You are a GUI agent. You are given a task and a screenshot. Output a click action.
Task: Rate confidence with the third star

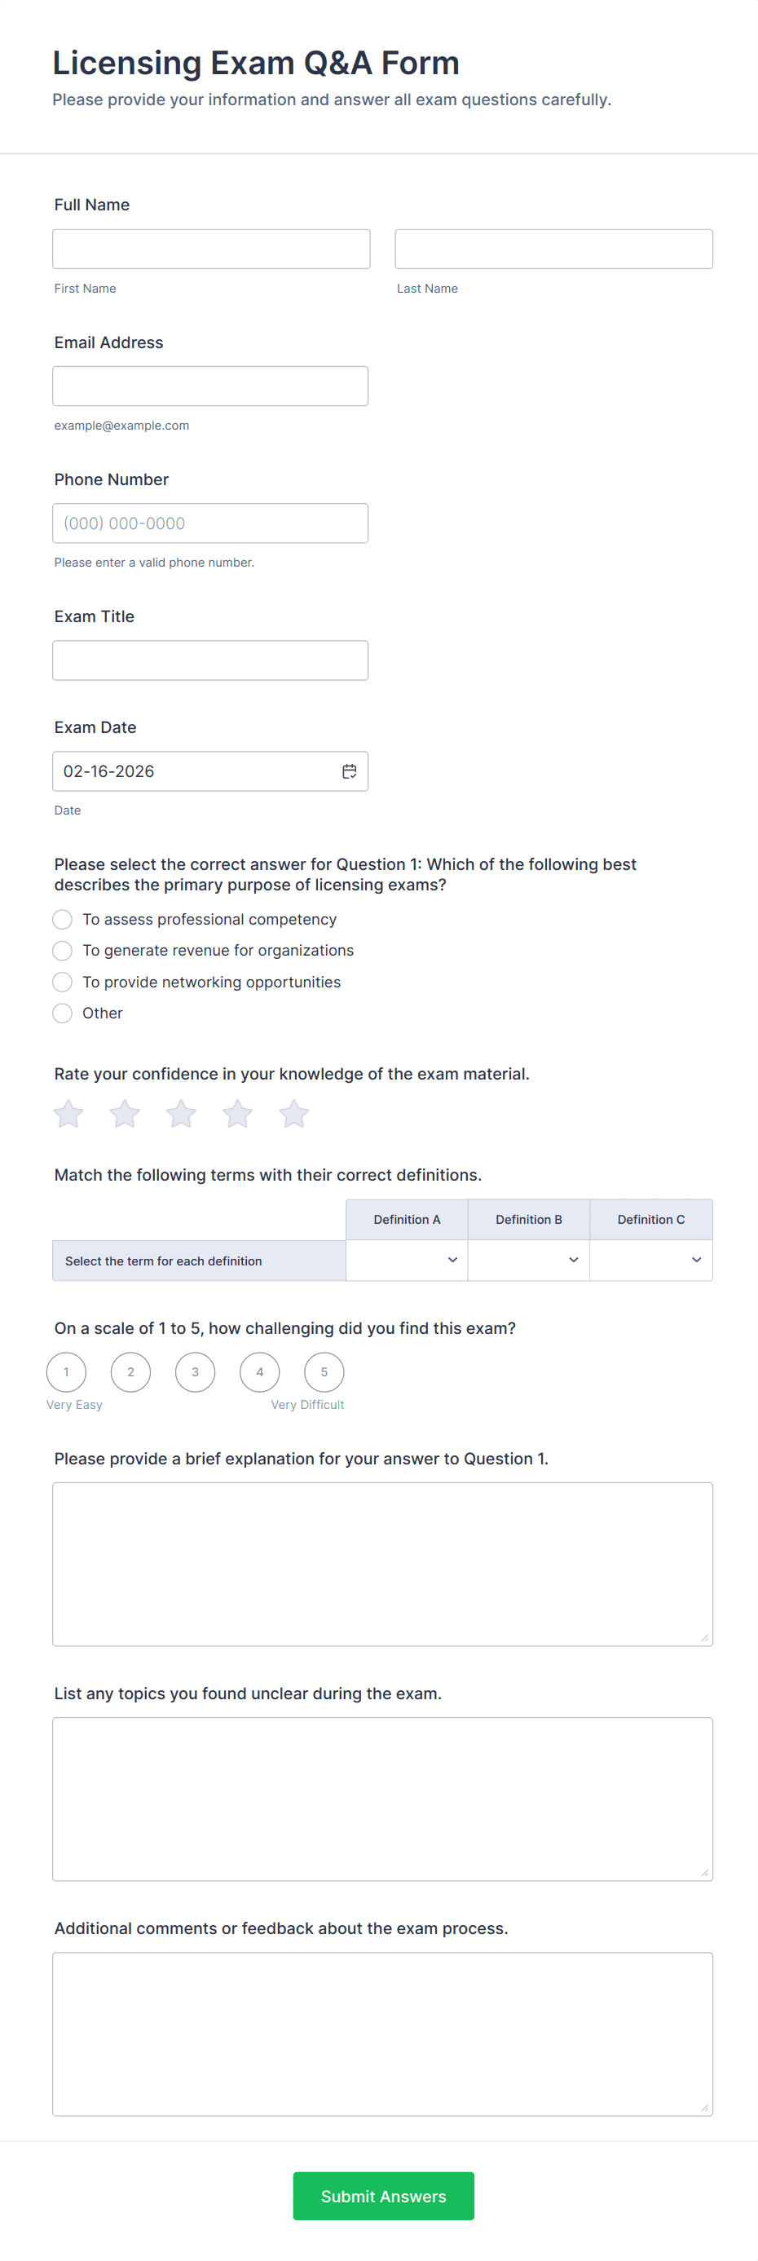pyautogui.click(x=182, y=1114)
